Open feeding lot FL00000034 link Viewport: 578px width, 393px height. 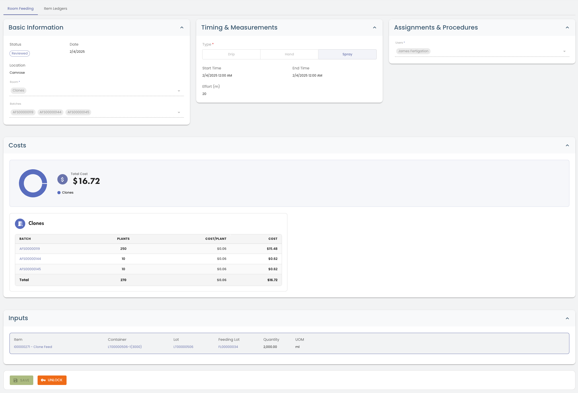228,347
